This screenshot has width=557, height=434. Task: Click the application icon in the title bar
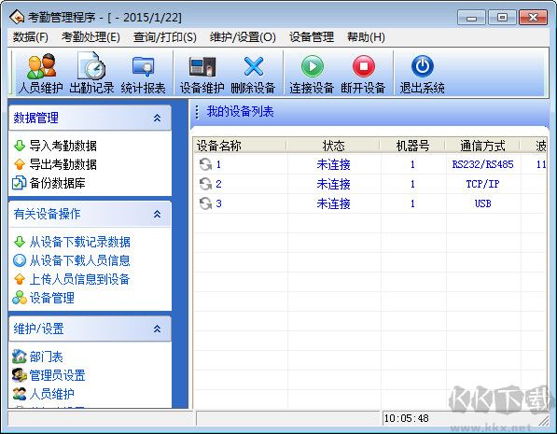click(17, 17)
